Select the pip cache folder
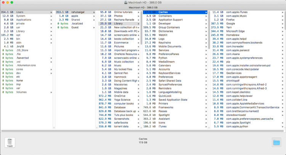This screenshot has width=286, height=155. tap(247, 62)
